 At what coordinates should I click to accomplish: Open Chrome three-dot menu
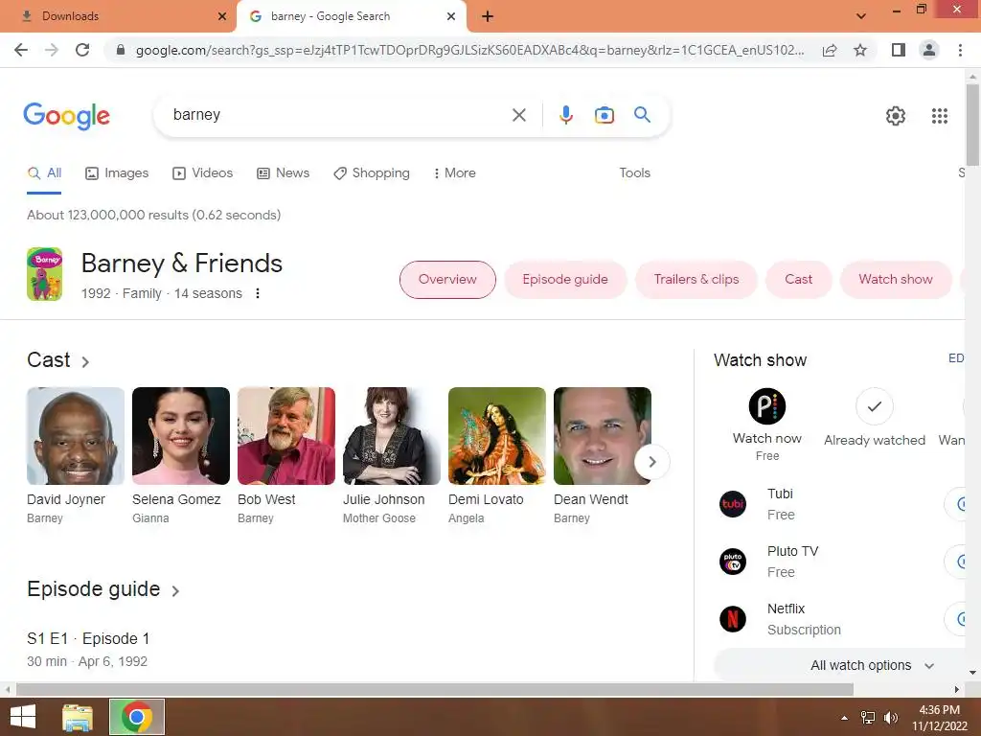tap(960, 50)
